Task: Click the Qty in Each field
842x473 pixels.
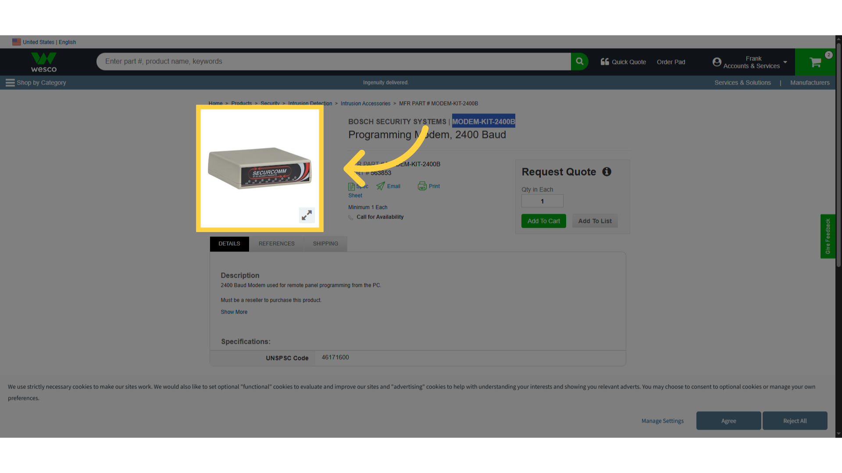Action: tap(542, 201)
